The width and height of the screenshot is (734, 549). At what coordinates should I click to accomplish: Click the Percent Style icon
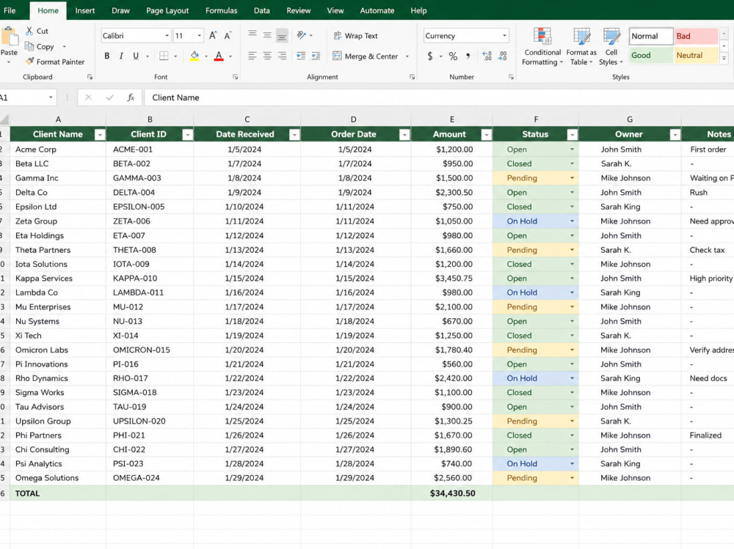coord(453,56)
